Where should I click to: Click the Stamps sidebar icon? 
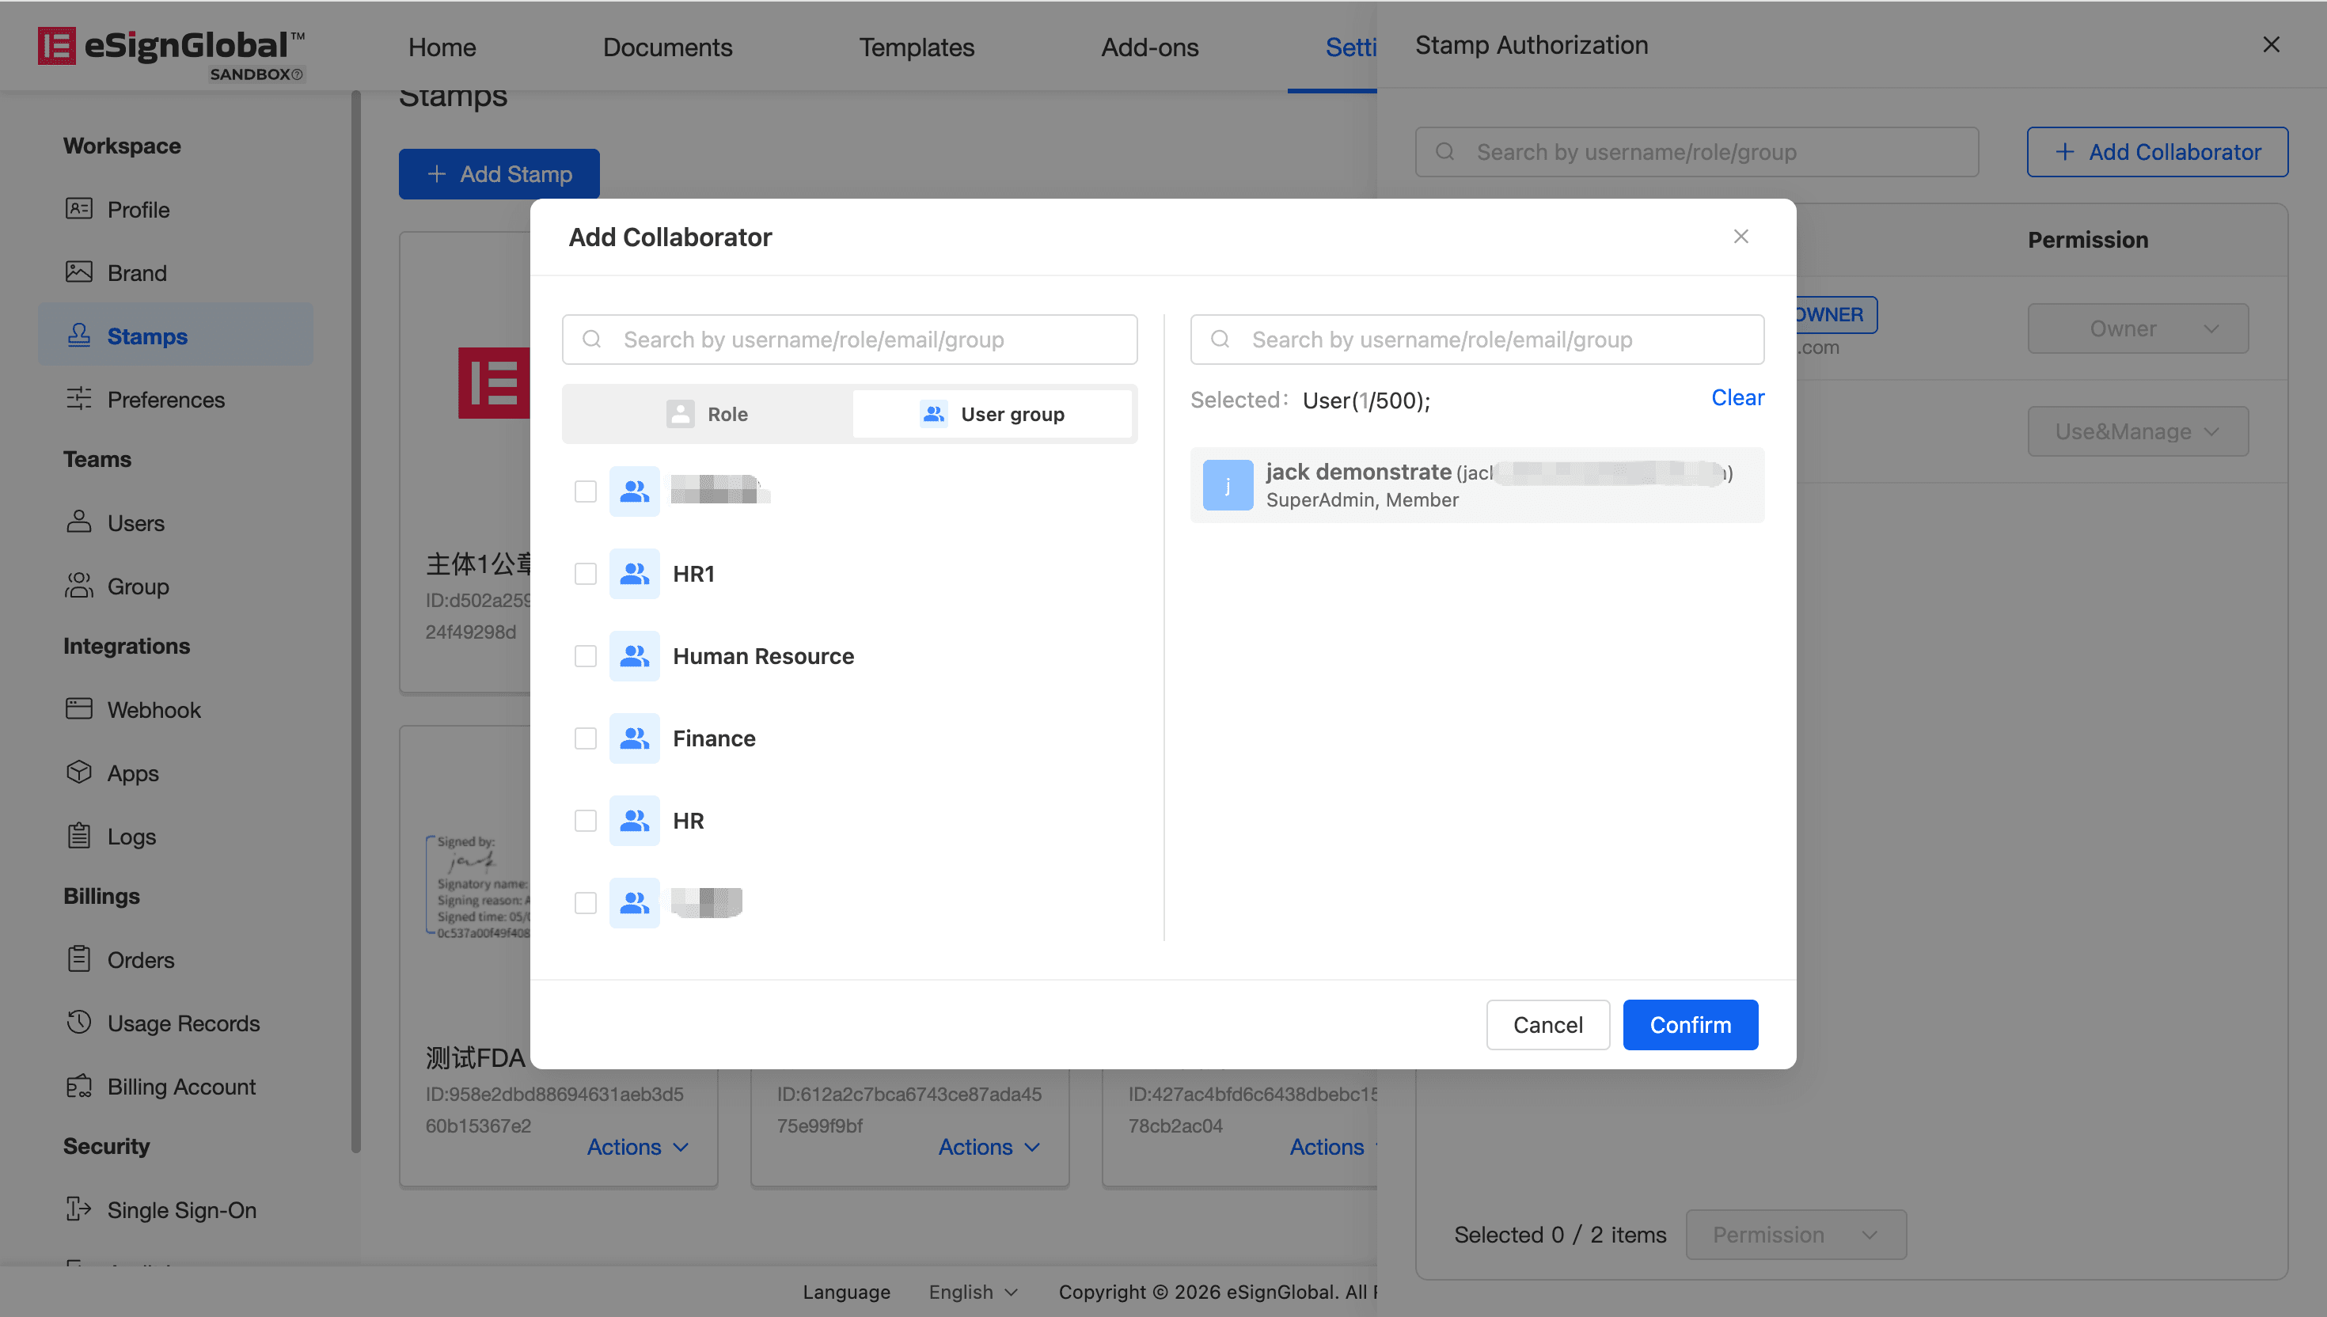click(x=80, y=336)
